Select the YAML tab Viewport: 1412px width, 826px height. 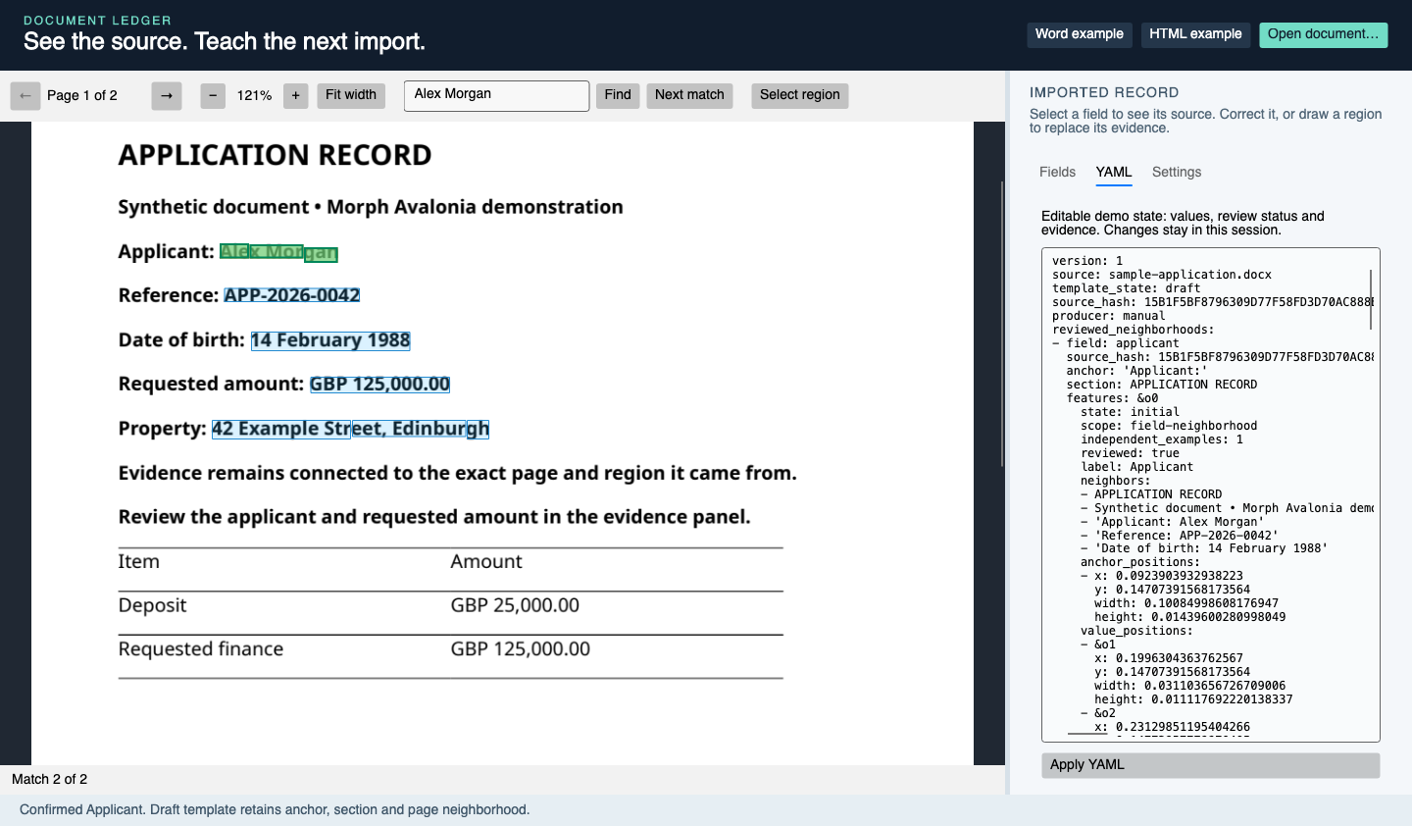1114,173
